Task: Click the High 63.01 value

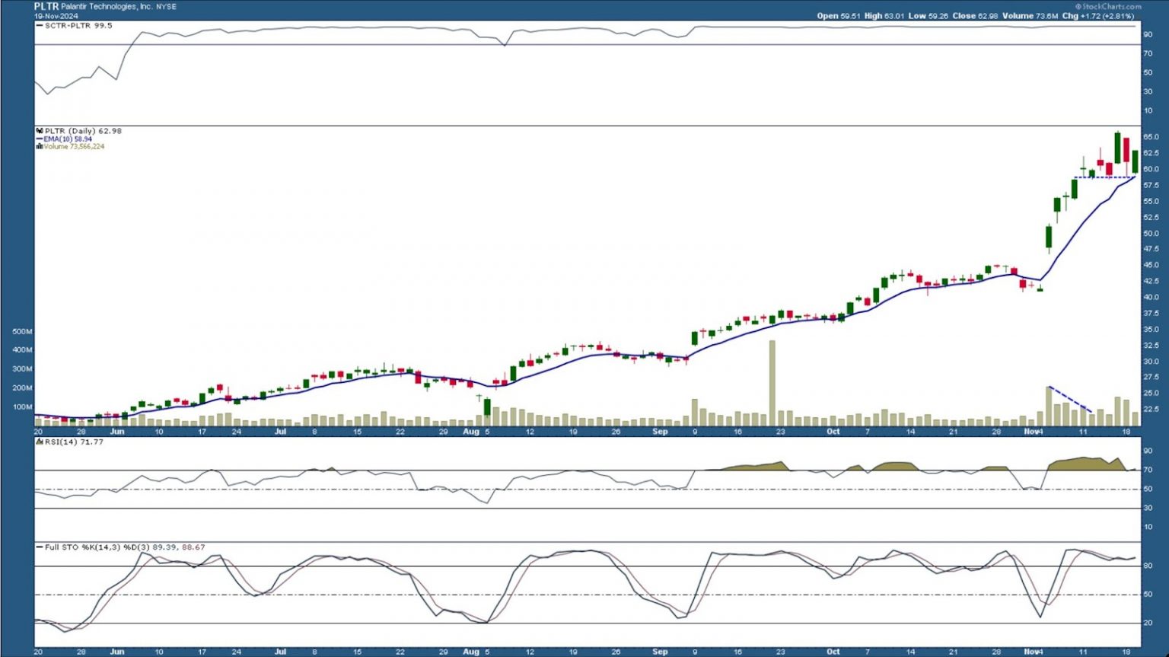Action: click(884, 15)
